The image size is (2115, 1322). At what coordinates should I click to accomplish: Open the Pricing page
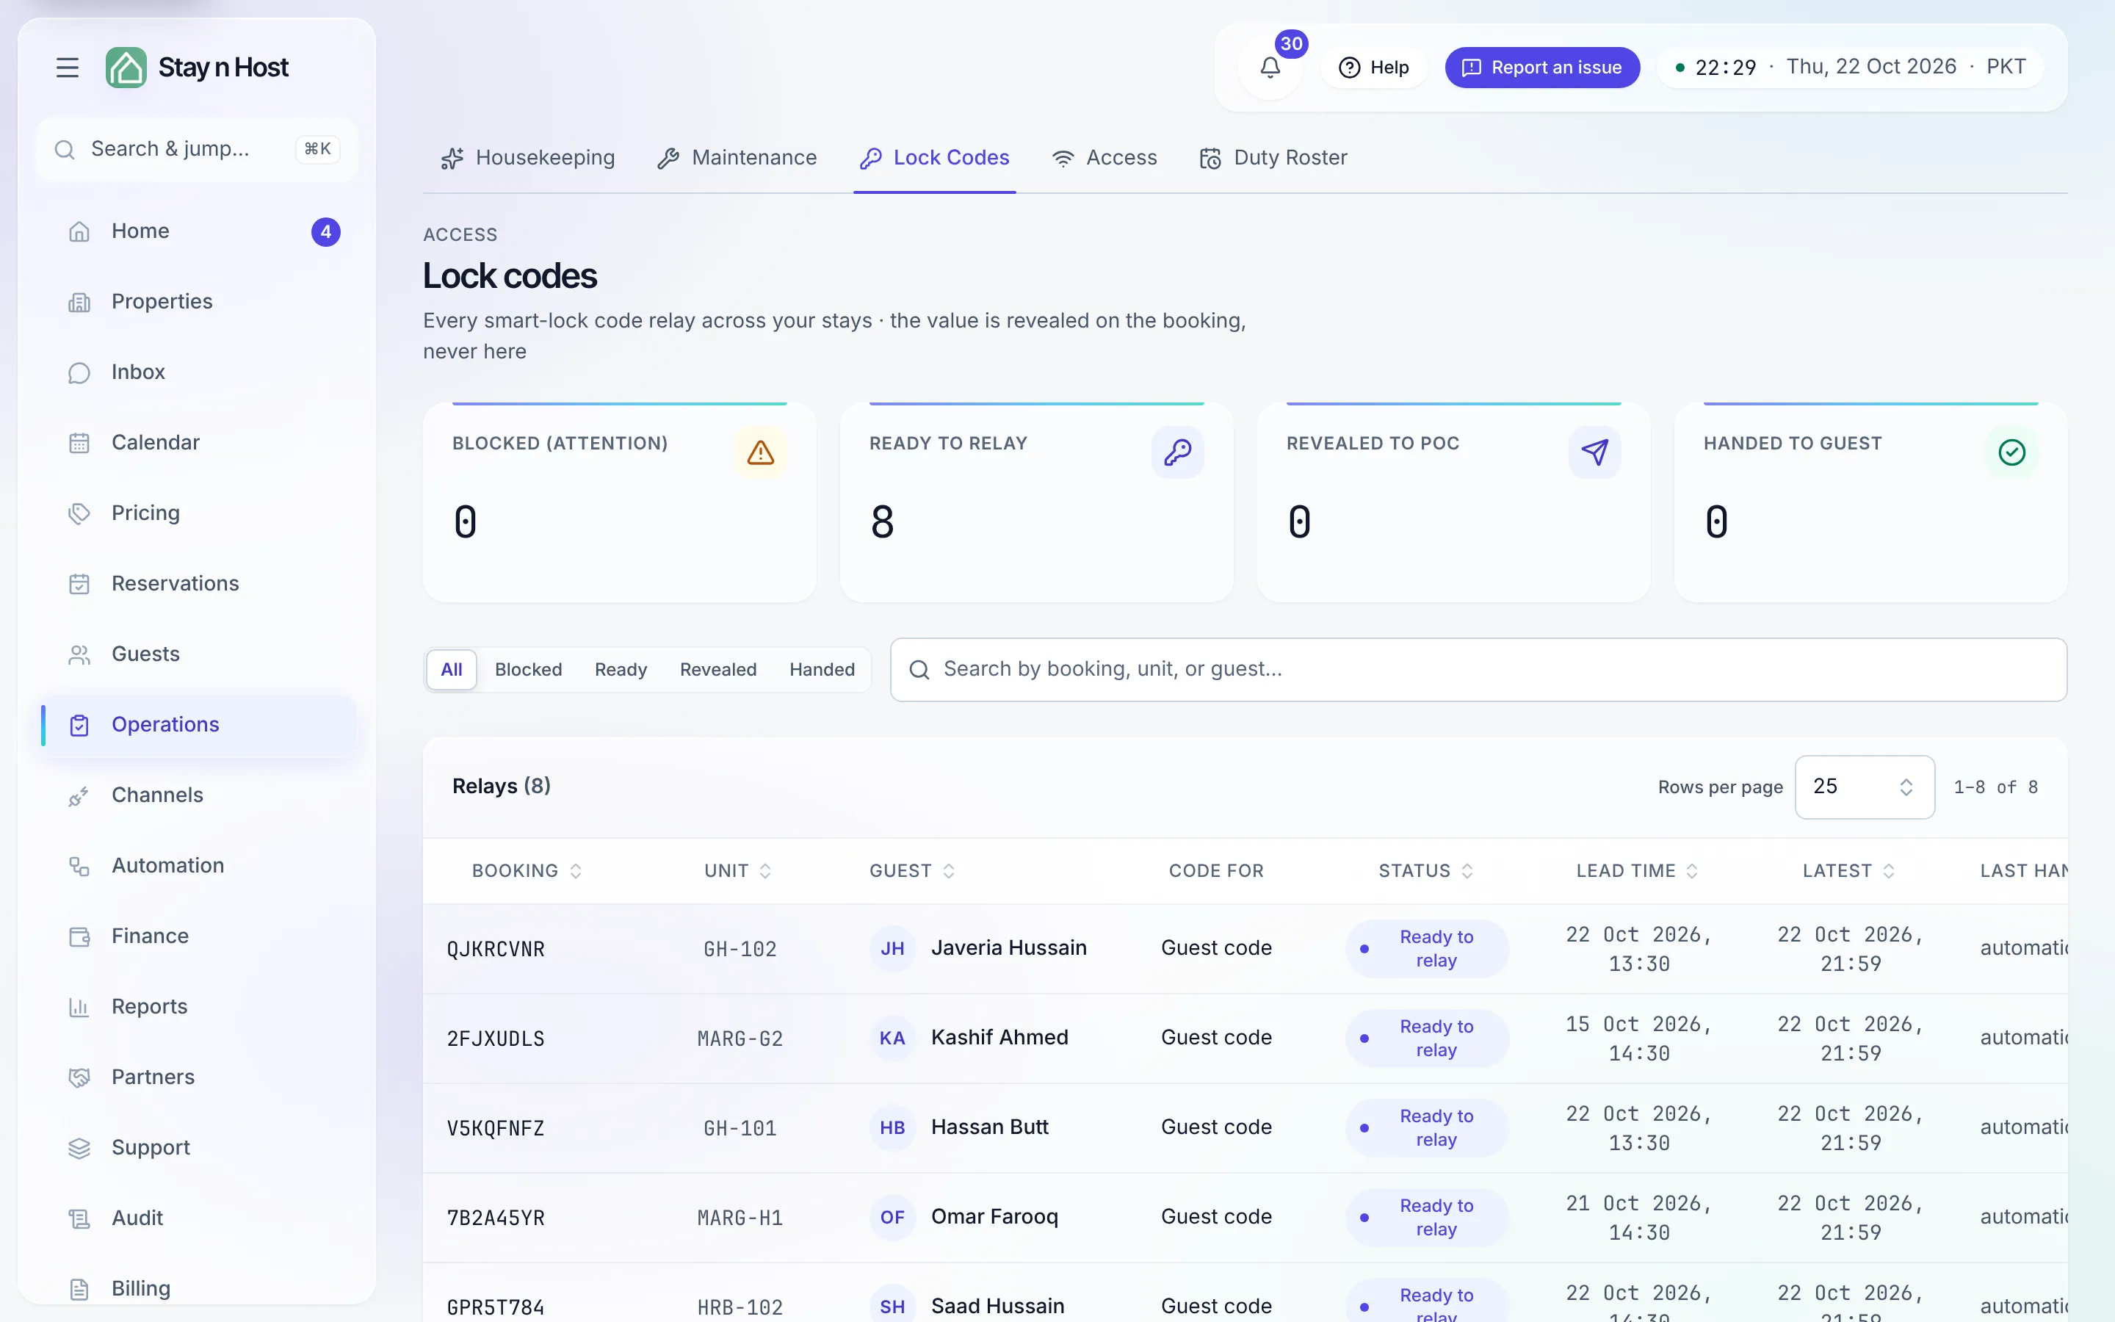tap(199, 513)
